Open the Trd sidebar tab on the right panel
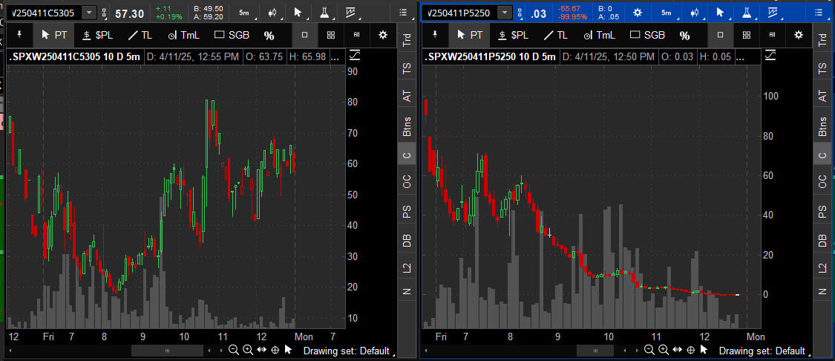Image resolution: width=835 pixels, height=361 pixels. pyautogui.click(x=822, y=40)
